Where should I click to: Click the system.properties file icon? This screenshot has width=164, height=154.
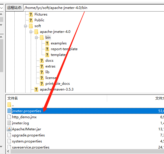pyautogui.click(x=9, y=141)
